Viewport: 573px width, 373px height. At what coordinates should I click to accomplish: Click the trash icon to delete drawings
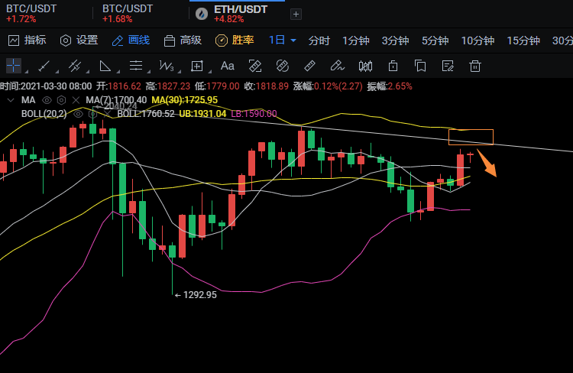(x=475, y=66)
